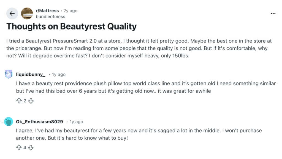The image size is (282, 159).
Task: Click the back arrow to leave the post
Action: 12,13
